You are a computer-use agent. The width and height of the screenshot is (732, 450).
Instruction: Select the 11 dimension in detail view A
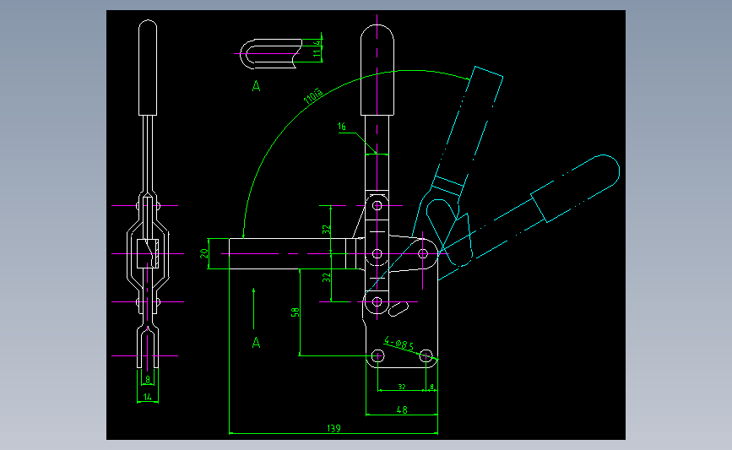pyautogui.click(x=317, y=54)
